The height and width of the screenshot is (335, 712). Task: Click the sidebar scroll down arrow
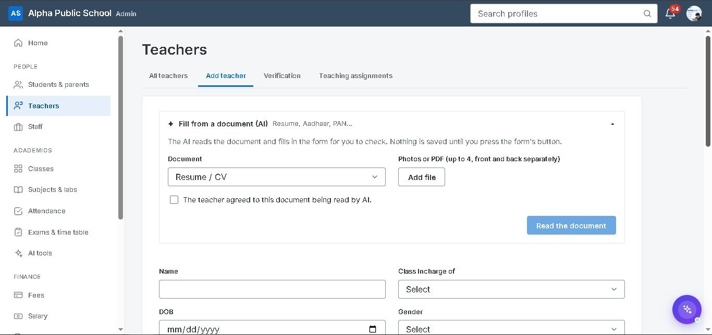coord(121,329)
